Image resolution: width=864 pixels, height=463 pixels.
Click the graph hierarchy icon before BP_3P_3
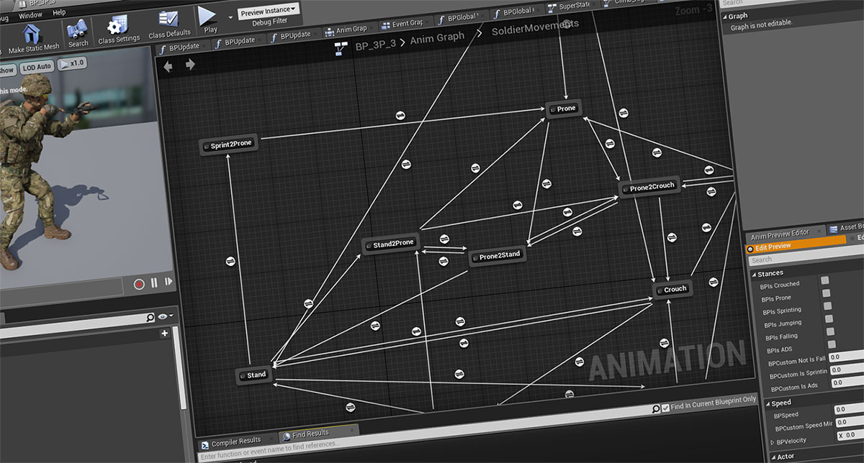point(342,48)
